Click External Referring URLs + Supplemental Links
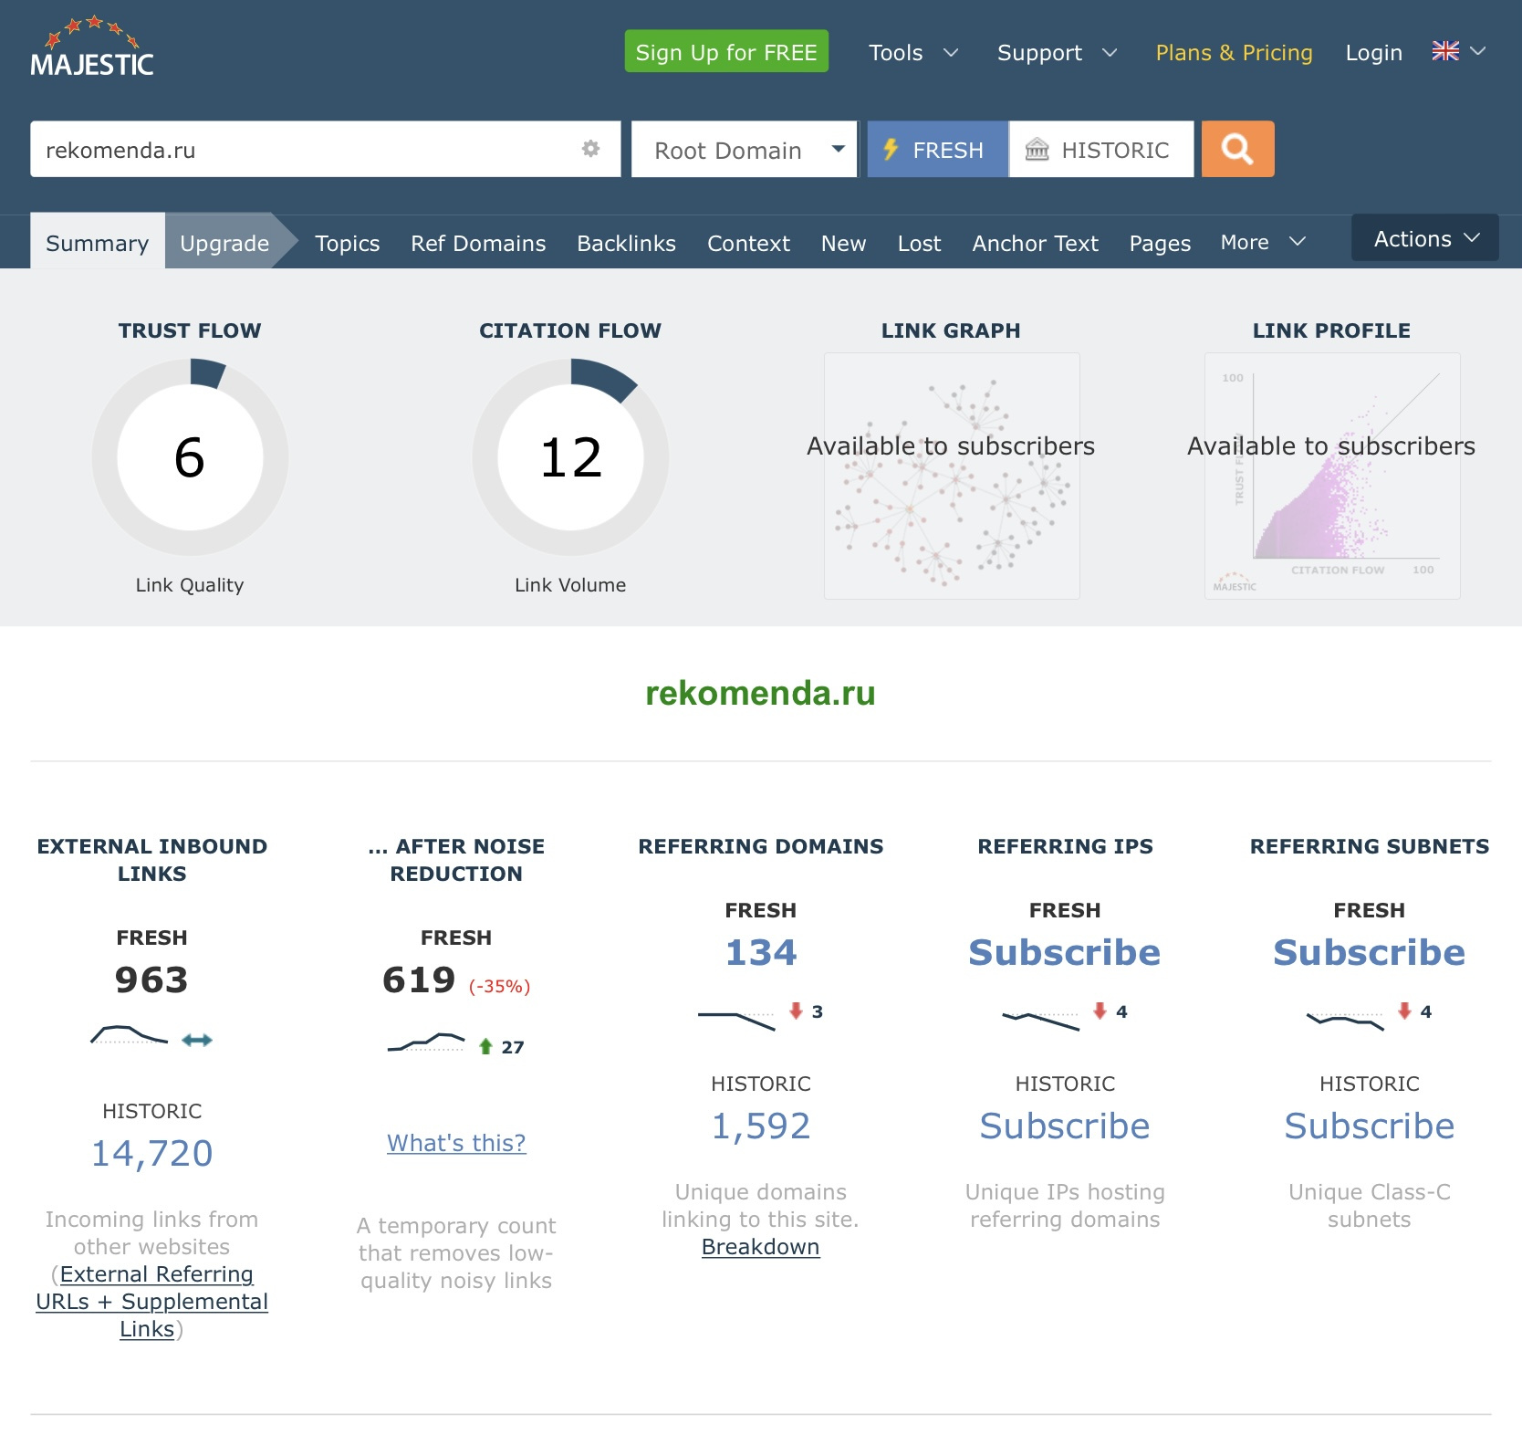This screenshot has height=1435, width=1522. point(152,1302)
